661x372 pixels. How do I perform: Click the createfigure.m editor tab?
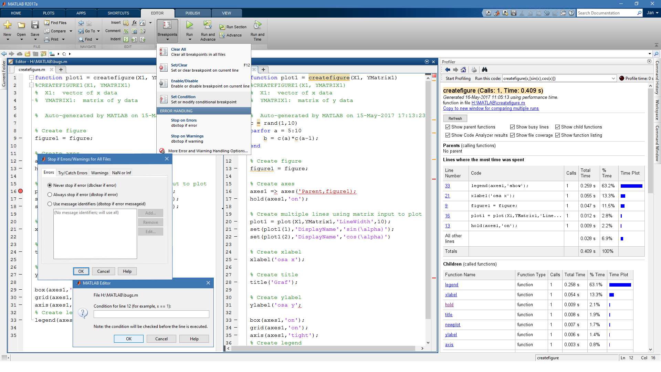click(32, 70)
